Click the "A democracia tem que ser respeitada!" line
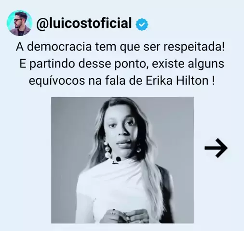244x231 pixels. coord(120,47)
